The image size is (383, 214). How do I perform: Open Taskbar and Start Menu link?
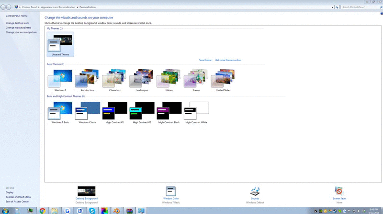[x=18, y=197]
